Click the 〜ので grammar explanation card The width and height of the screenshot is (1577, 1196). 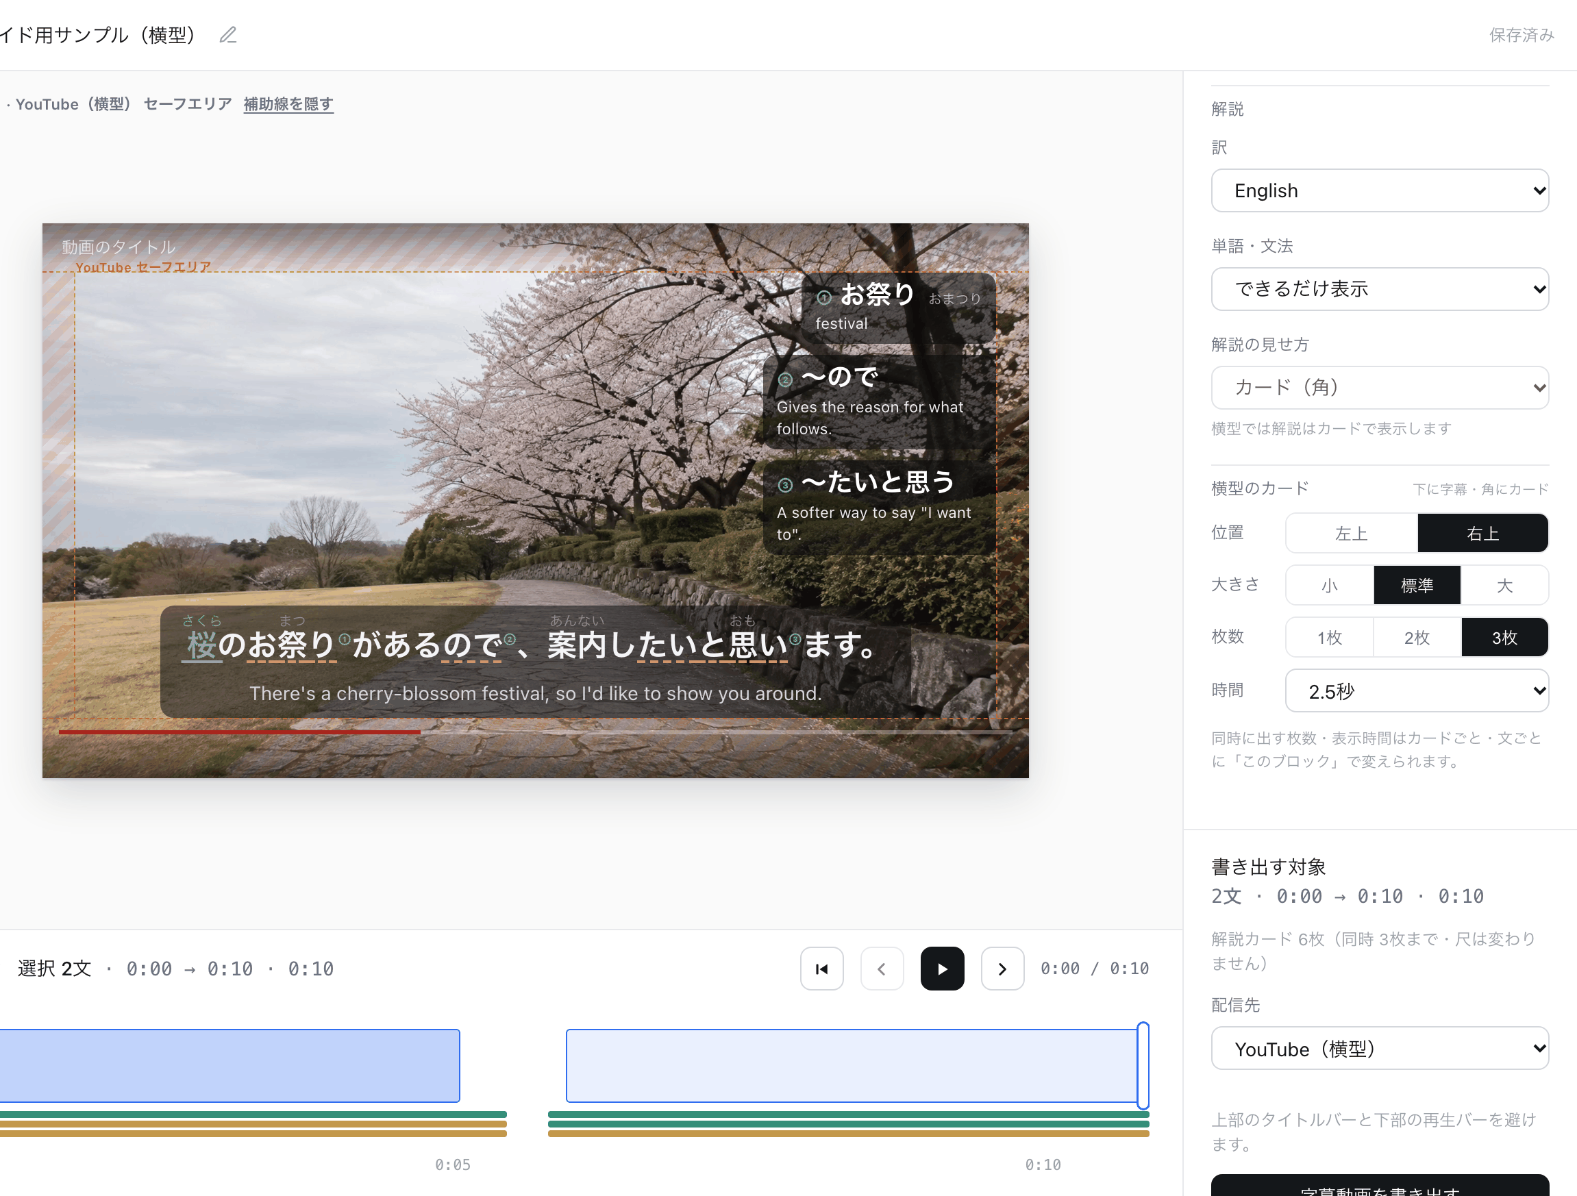click(879, 403)
